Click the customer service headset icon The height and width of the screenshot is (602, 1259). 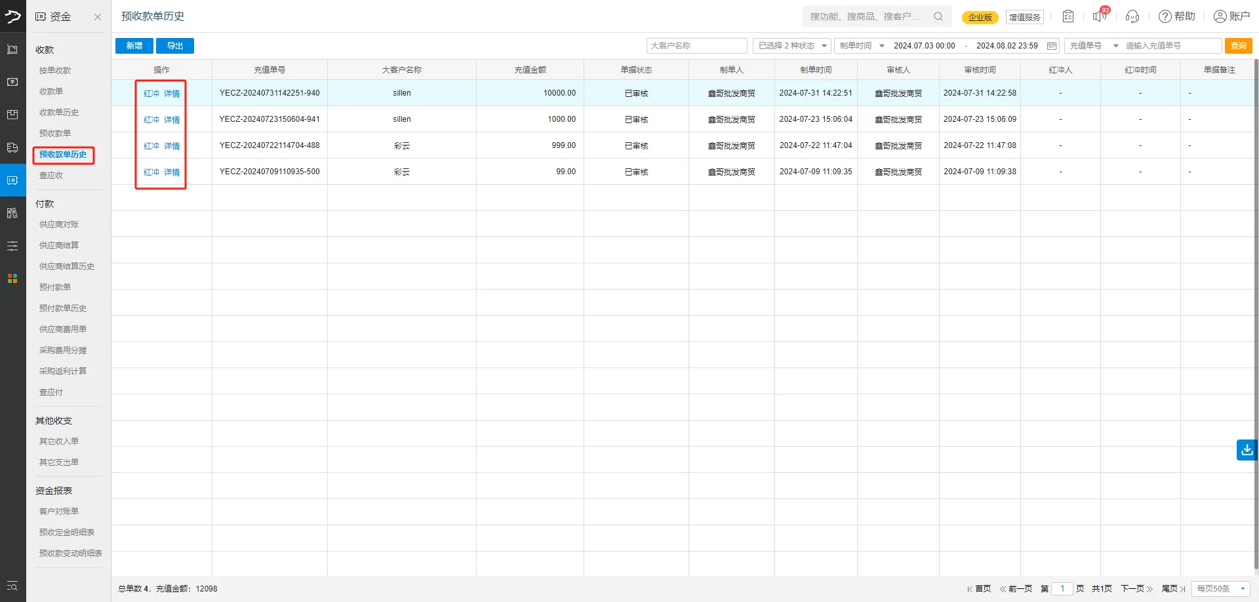coord(1132,16)
